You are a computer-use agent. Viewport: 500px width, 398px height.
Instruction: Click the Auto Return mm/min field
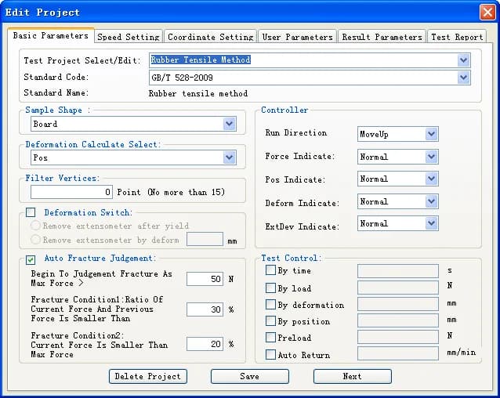click(x=398, y=353)
